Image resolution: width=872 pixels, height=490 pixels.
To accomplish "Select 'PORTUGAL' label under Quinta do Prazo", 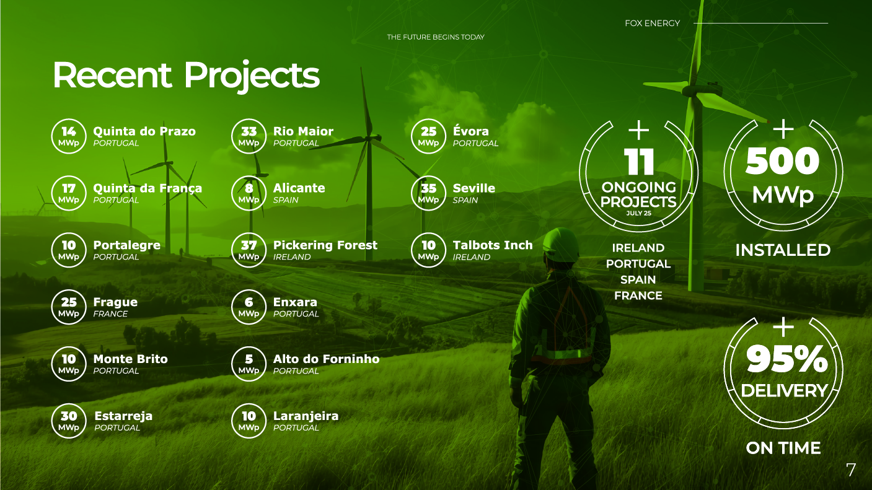I will tap(116, 143).
